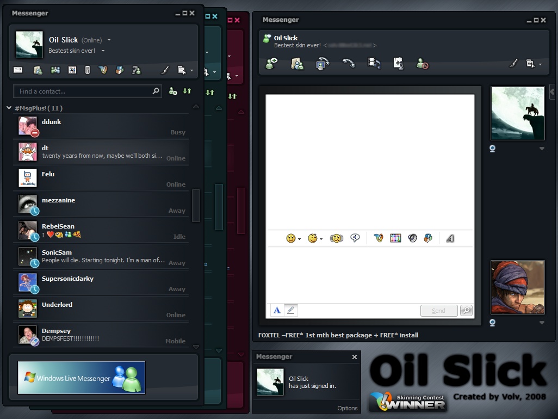This screenshot has width=558, height=419.
Task: Select contact Felu in the list
Action: point(101,178)
